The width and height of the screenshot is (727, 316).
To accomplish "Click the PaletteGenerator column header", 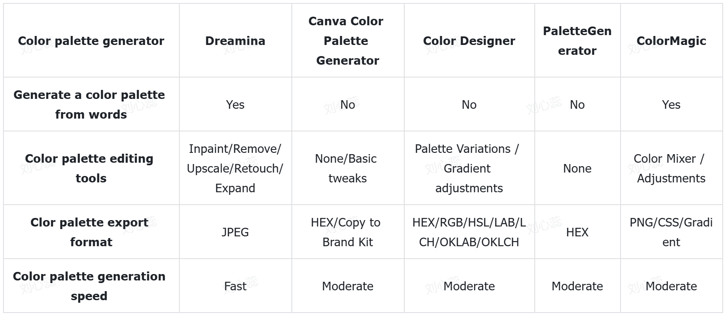I will [577, 41].
